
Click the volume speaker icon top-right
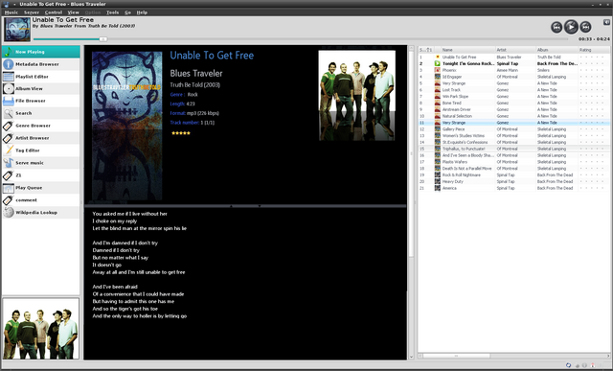606,23
